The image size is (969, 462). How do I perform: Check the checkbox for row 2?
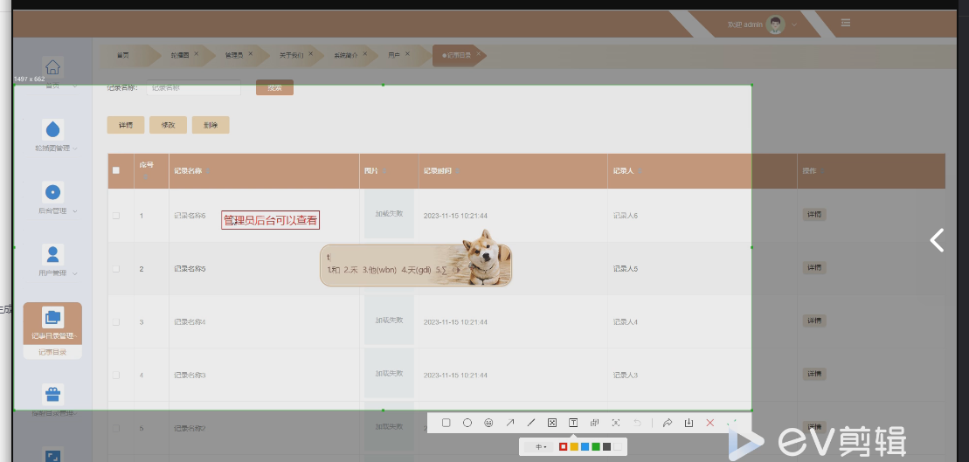pyautogui.click(x=116, y=269)
